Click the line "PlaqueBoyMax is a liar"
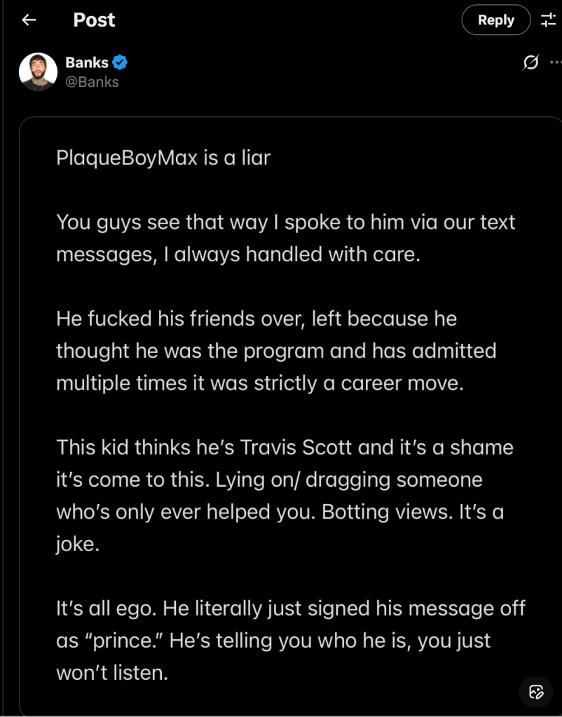The width and height of the screenshot is (562, 717). (163, 158)
